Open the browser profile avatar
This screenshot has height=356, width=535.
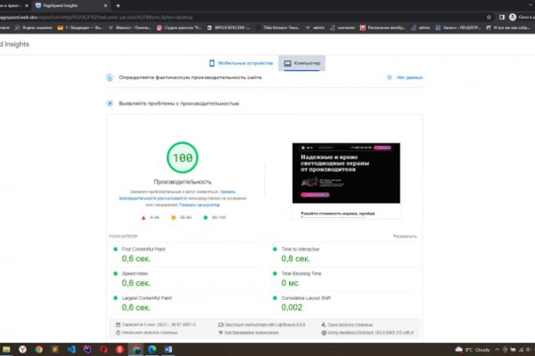513,17
